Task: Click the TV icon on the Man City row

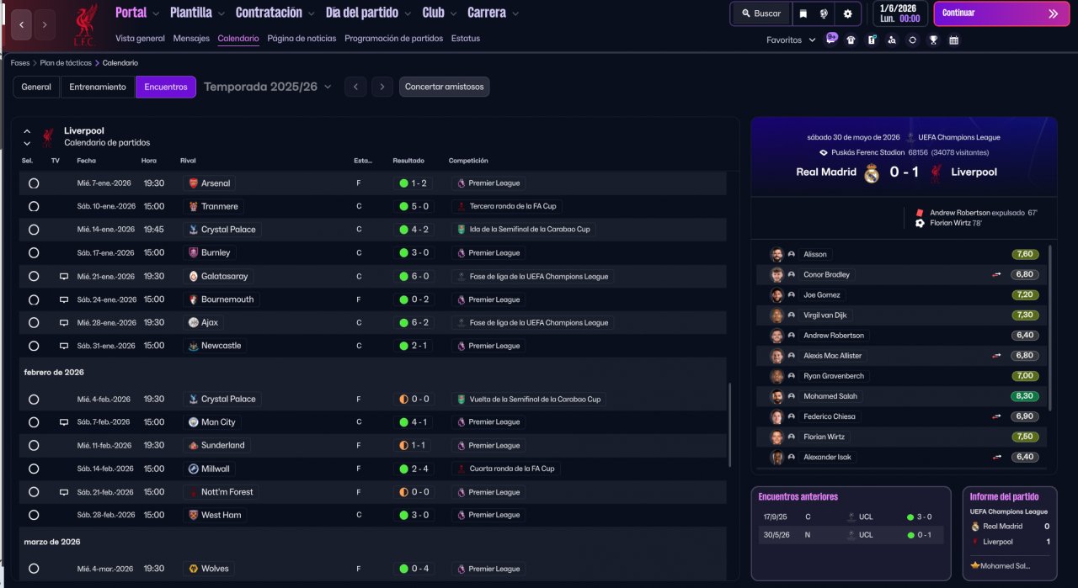Action: click(x=63, y=422)
